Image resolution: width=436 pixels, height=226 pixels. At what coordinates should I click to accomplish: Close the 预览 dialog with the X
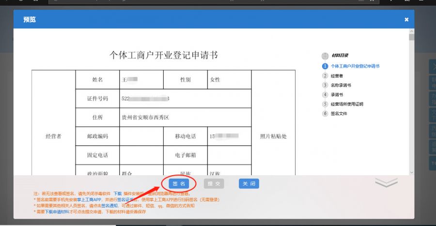coord(406,19)
